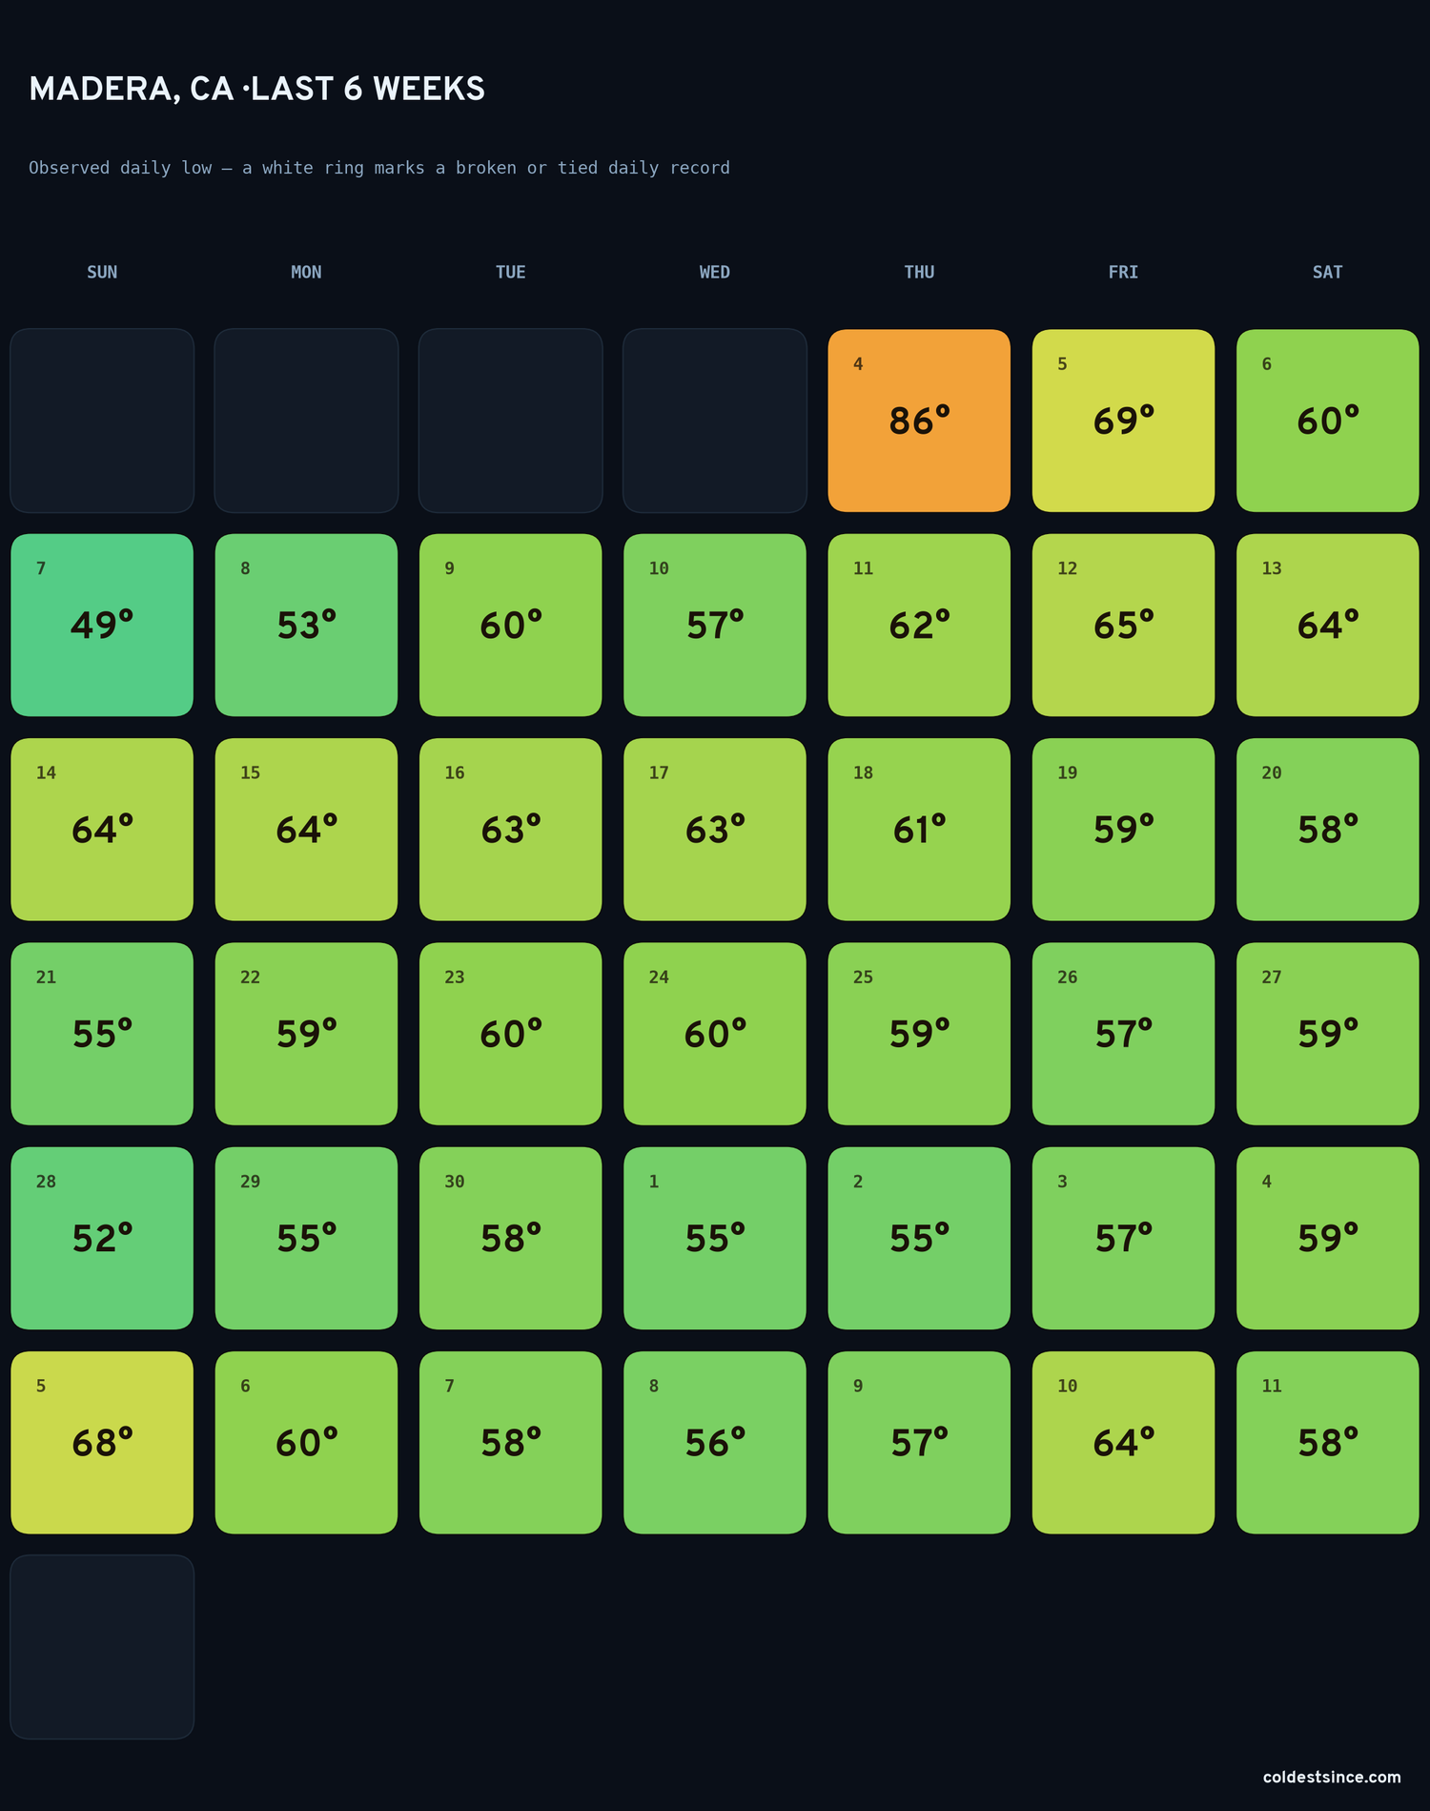The image size is (1430, 1811).
Task: Click the SUN column header
Action: [x=102, y=272]
